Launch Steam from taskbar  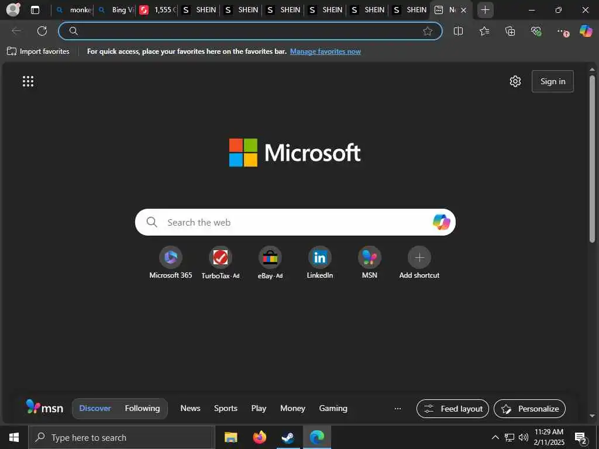pos(288,437)
